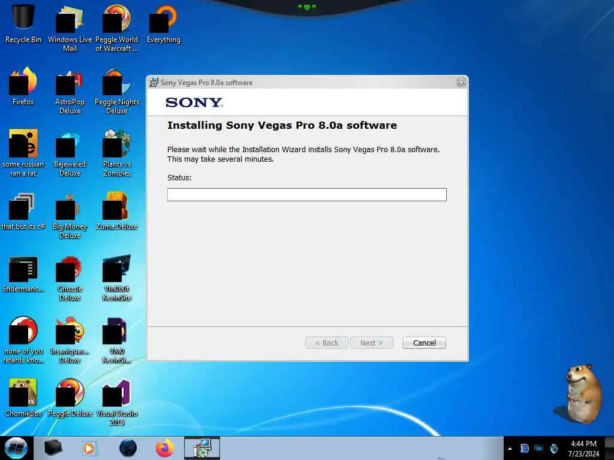Open the black box taskbar icon
The width and height of the screenshot is (614, 460).
[53, 448]
